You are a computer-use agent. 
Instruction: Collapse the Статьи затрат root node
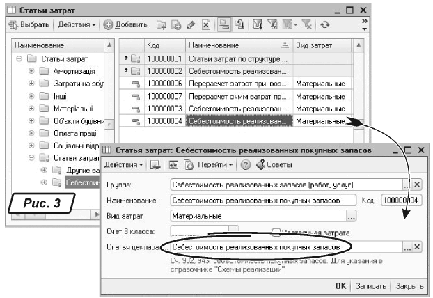point(19,58)
